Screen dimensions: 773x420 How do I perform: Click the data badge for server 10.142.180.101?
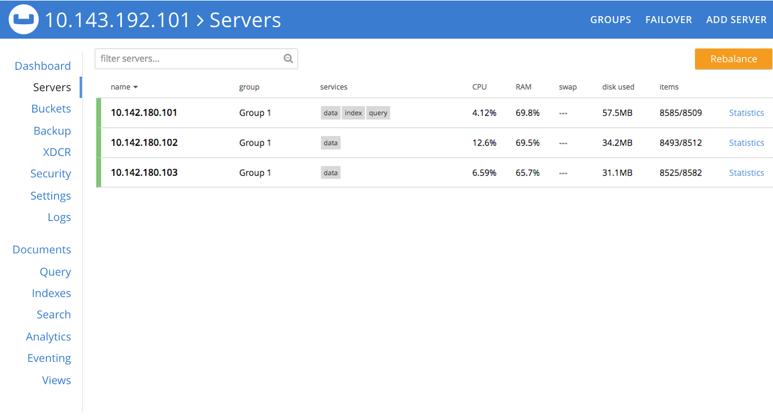point(330,112)
